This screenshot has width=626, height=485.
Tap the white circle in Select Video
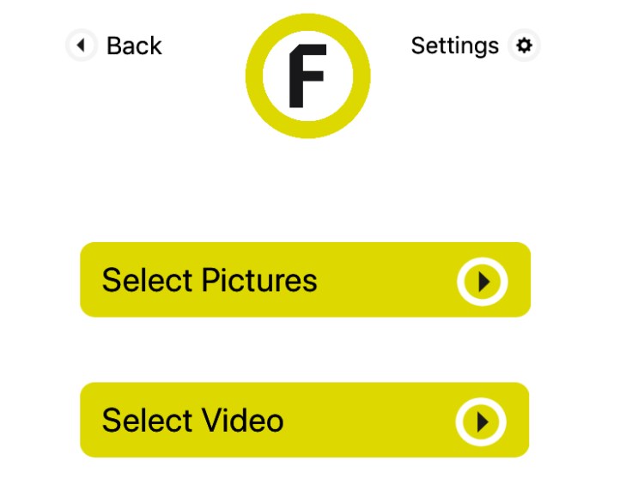point(481,421)
